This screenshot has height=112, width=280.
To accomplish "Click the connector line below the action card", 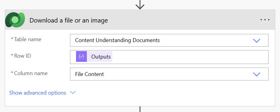I will pos(140,109).
